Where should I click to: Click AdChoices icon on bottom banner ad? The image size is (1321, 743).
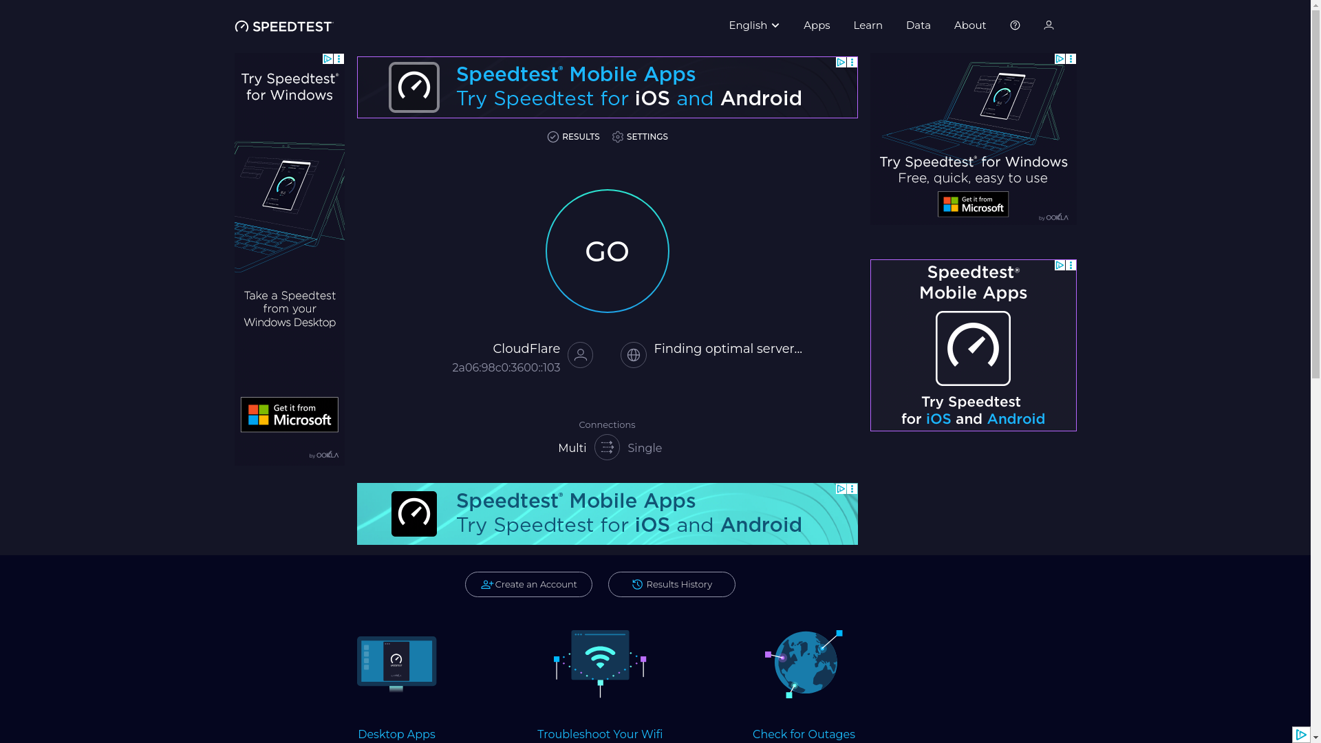pos(841,489)
